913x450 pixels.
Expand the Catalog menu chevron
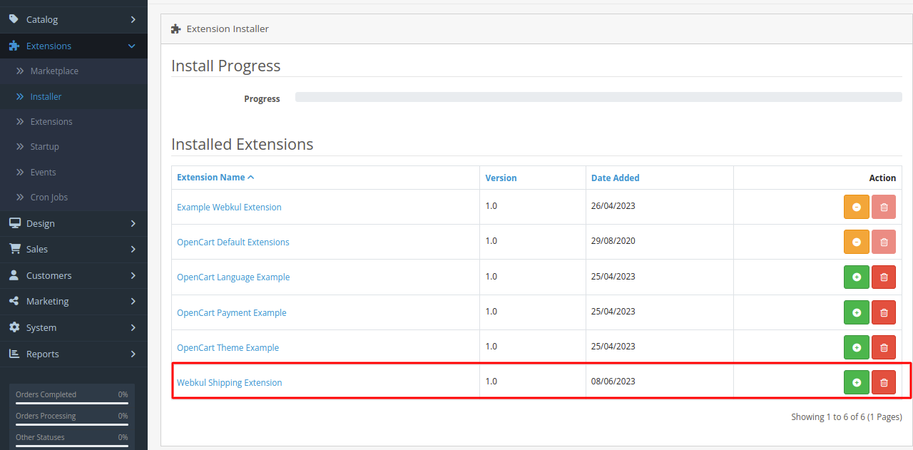pyautogui.click(x=133, y=19)
